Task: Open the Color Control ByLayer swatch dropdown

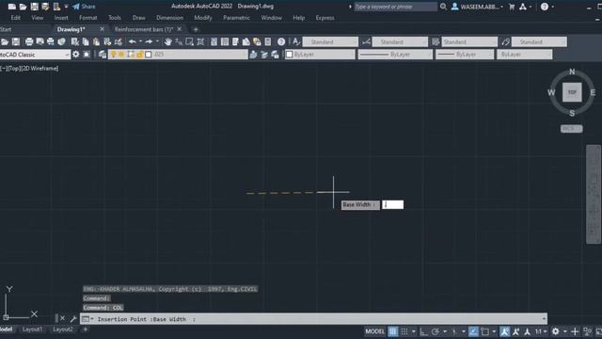Action: point(320,55)
